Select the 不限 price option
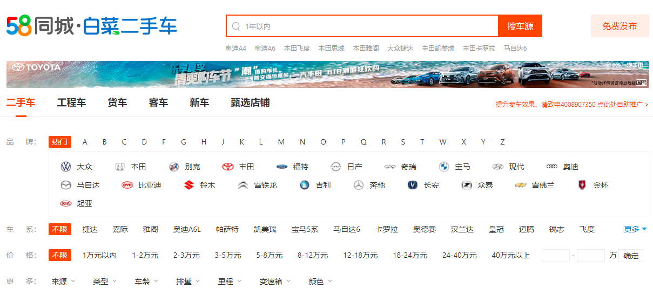The height and width of the screenshot is (295, 653). [60, 255]
